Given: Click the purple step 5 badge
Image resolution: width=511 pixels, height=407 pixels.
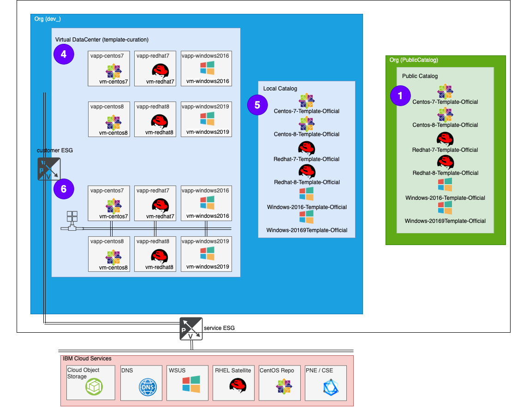Looking at the screenshot, I should 257,105.
